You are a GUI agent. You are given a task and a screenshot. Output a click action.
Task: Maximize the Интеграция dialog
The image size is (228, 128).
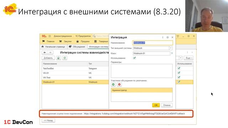click(167, 37)
